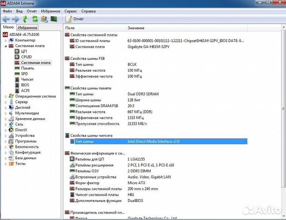Click the scrollbar up arrow
The image size is (286, 220).
[284, 27]
